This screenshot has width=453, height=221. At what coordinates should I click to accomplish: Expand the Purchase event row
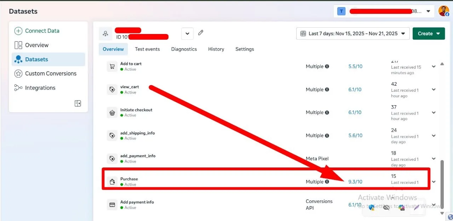tap(434, 182)
